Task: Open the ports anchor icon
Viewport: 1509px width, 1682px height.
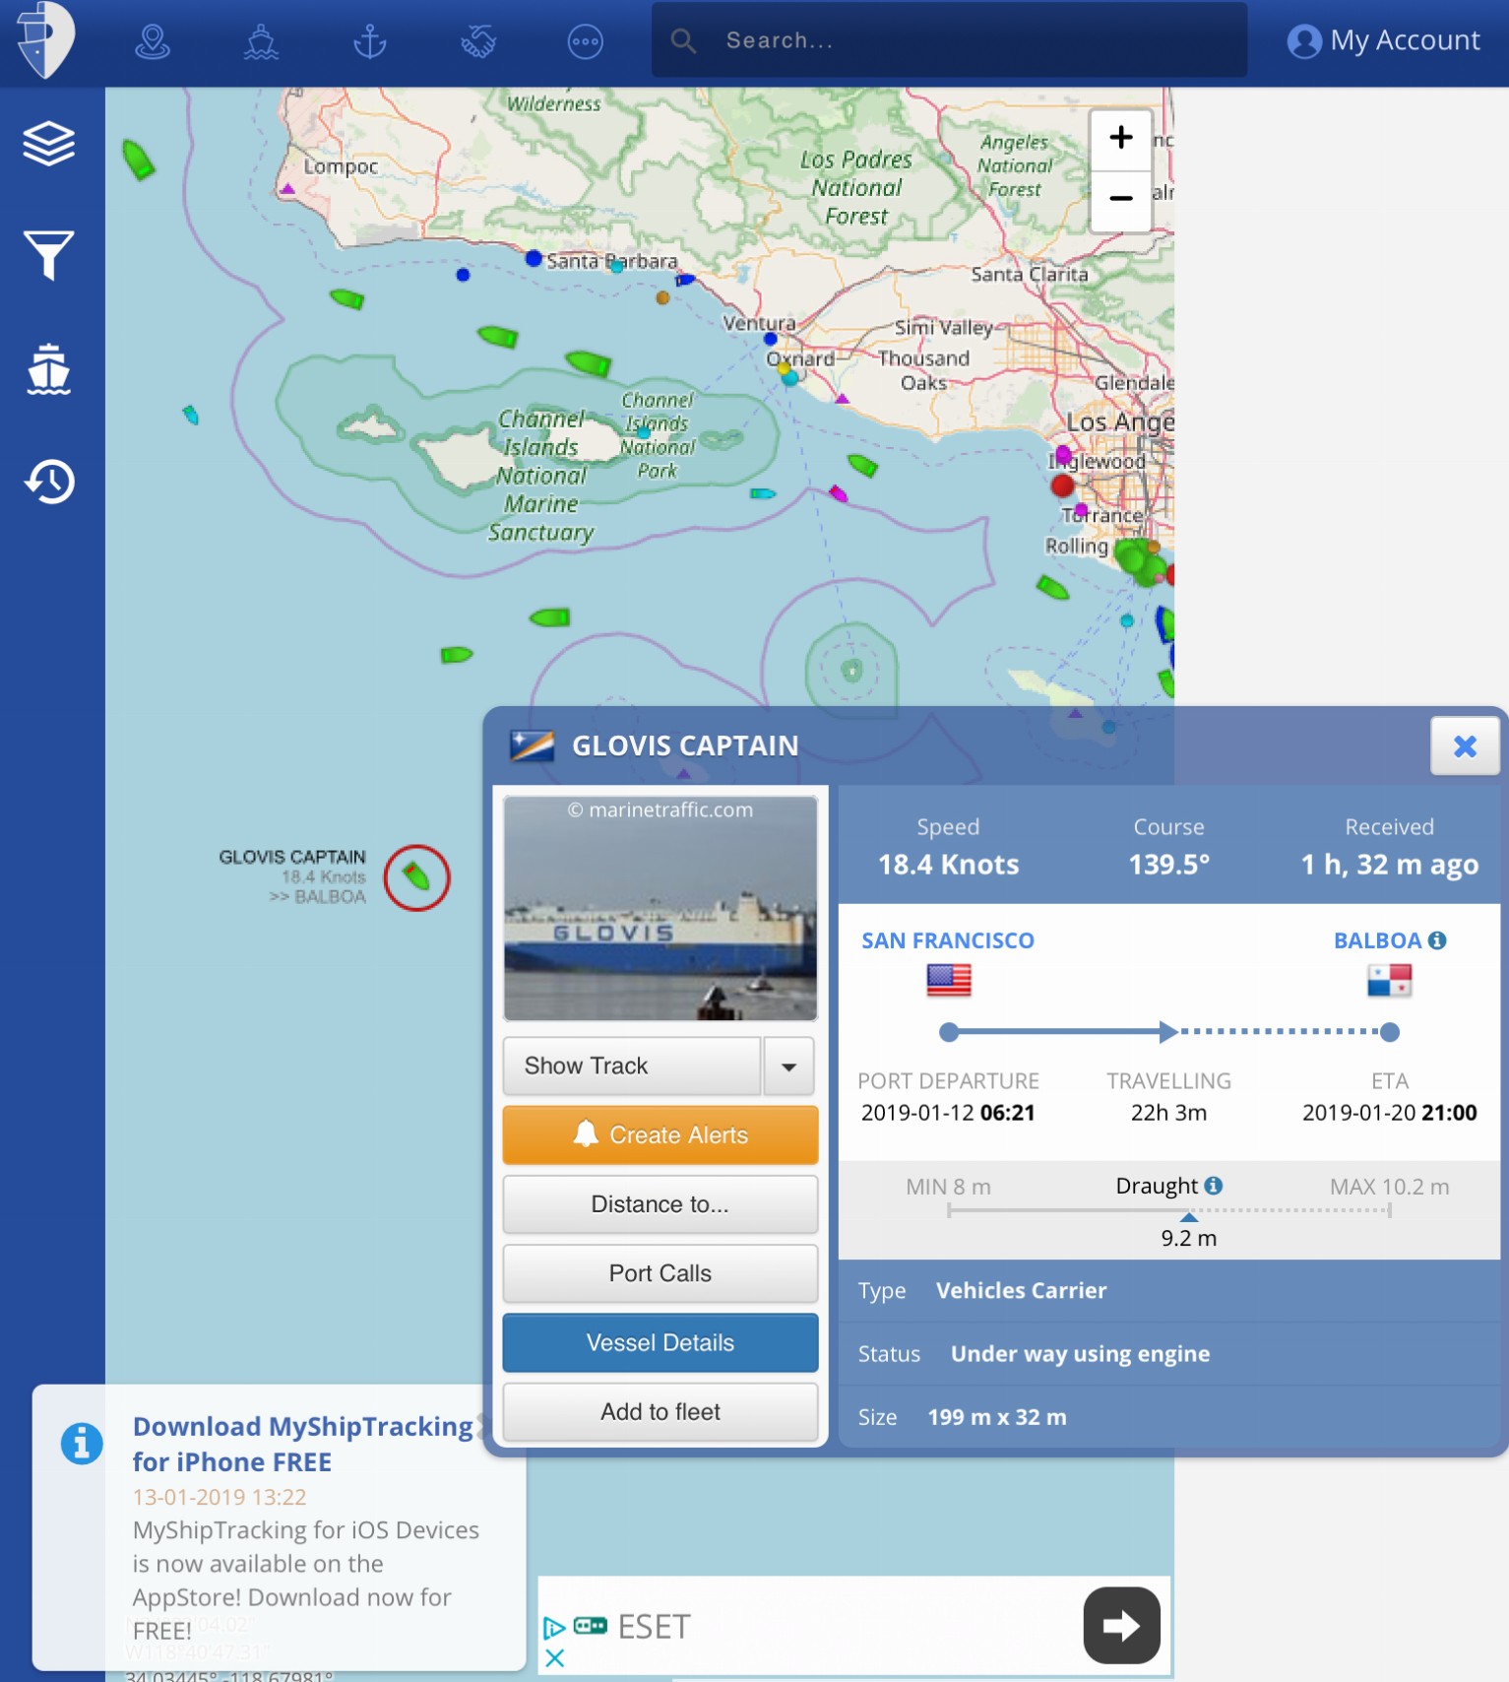Action: point(370,42)
